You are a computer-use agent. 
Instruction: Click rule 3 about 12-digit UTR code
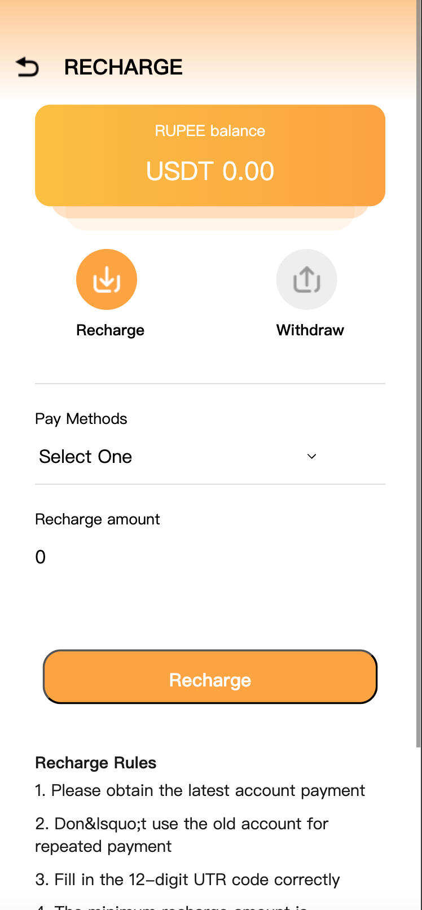(x=187, y=880)
